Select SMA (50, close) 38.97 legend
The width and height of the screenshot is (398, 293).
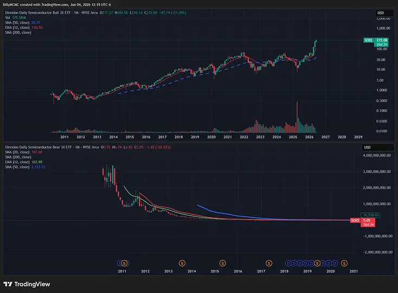click(x=23, y=23)
